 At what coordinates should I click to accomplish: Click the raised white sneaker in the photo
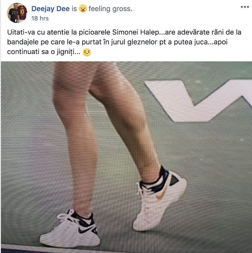coord(160,200)
